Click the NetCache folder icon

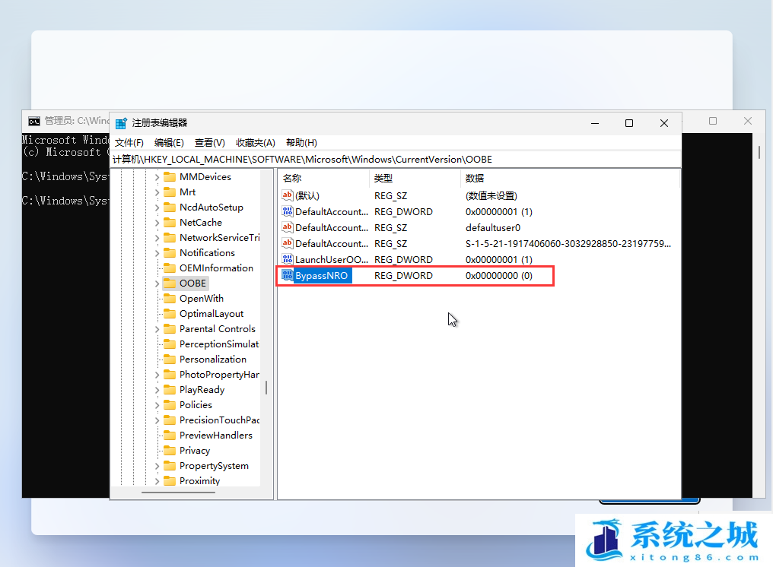170,223
